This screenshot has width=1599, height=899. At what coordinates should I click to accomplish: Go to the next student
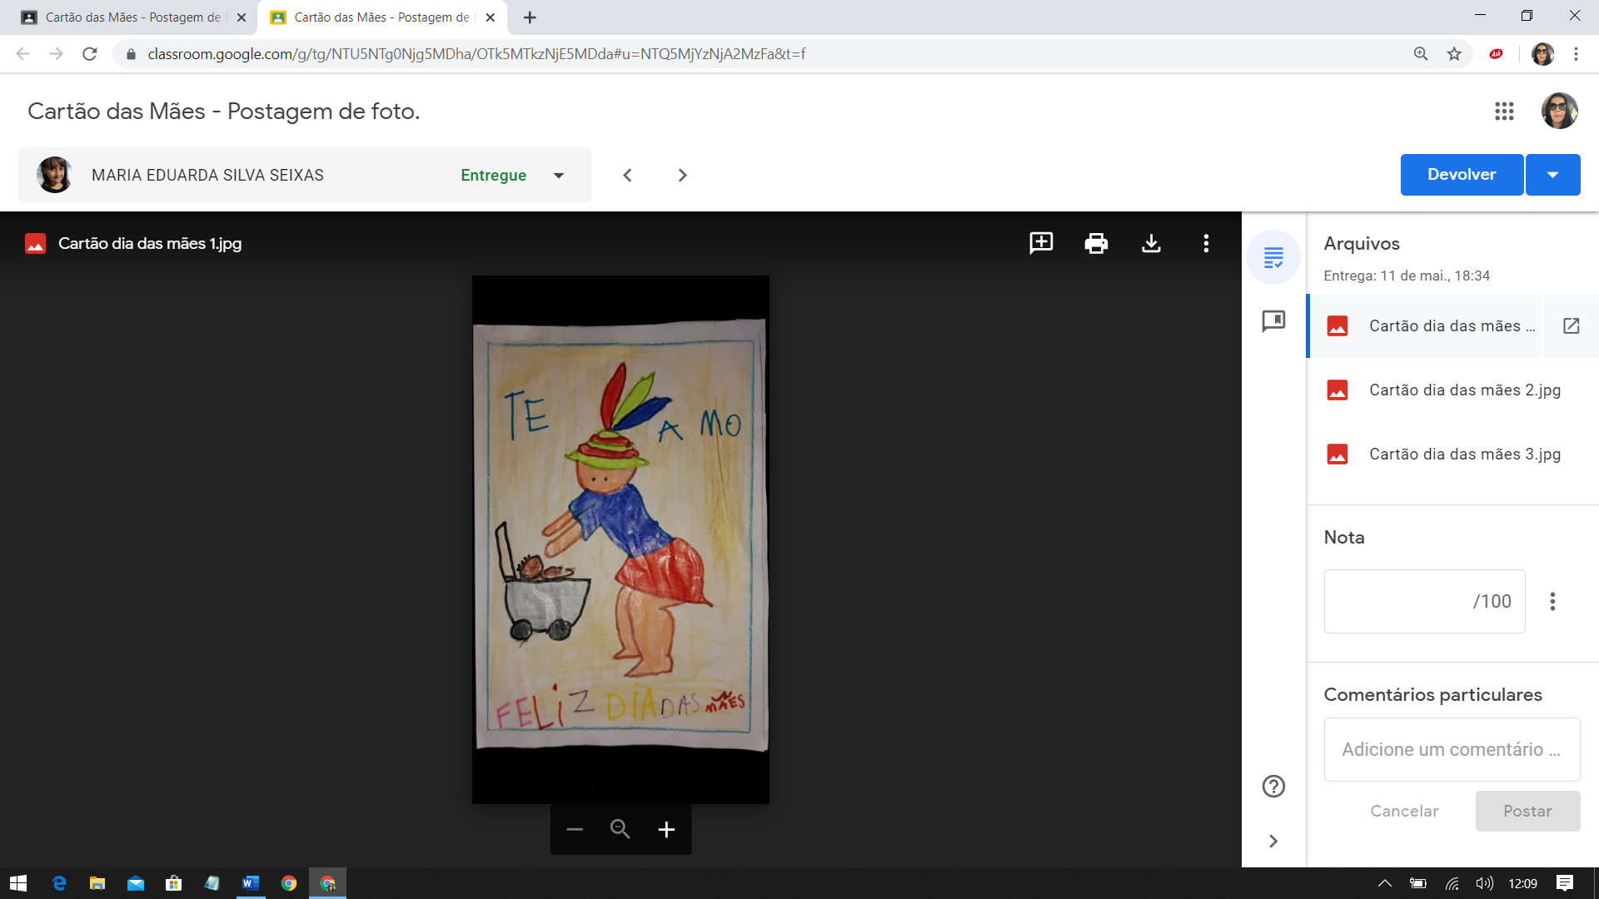pos(682,175)
